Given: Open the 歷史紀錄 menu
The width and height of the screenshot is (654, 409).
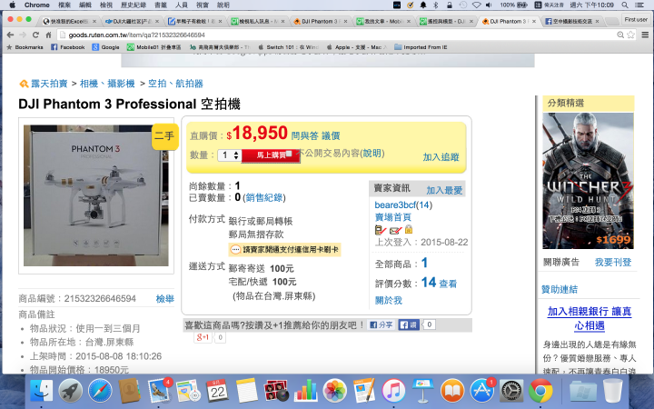Looking at the screenshot, I should click(x=134, y=5).
